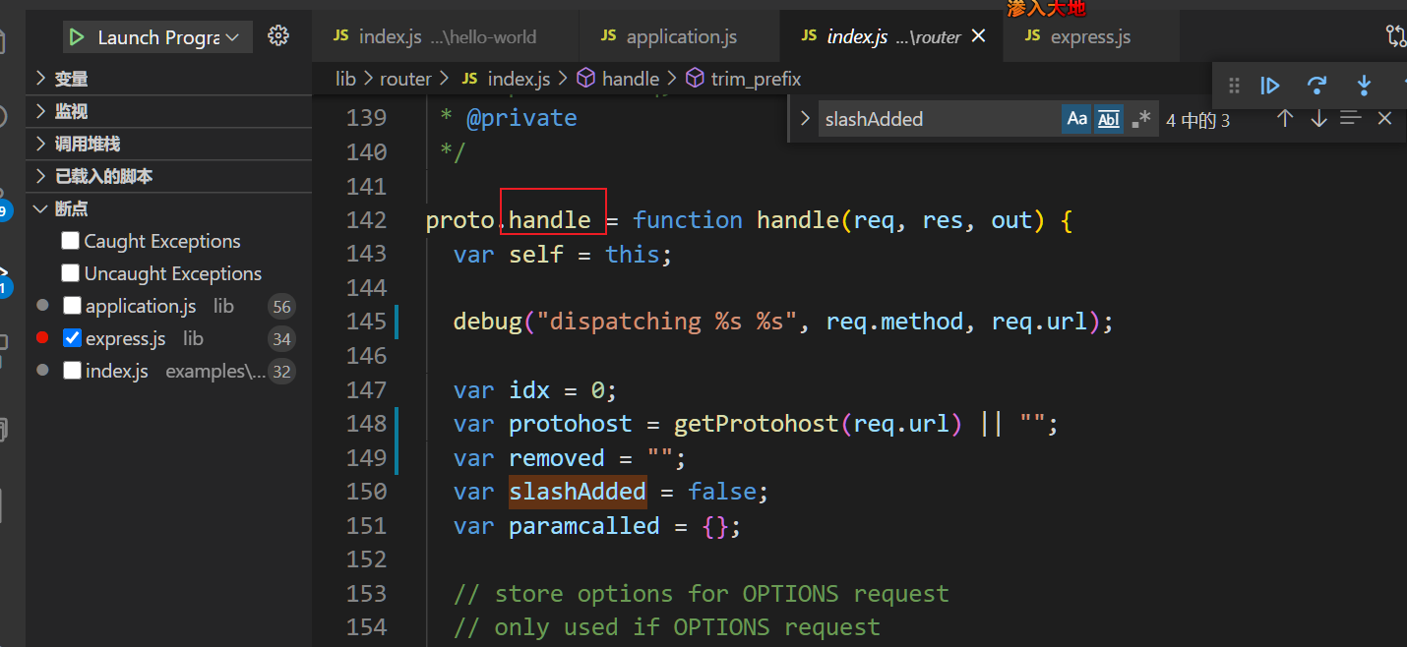
Task: Toggle Match Whole Word option
Action: point(1109,119)
